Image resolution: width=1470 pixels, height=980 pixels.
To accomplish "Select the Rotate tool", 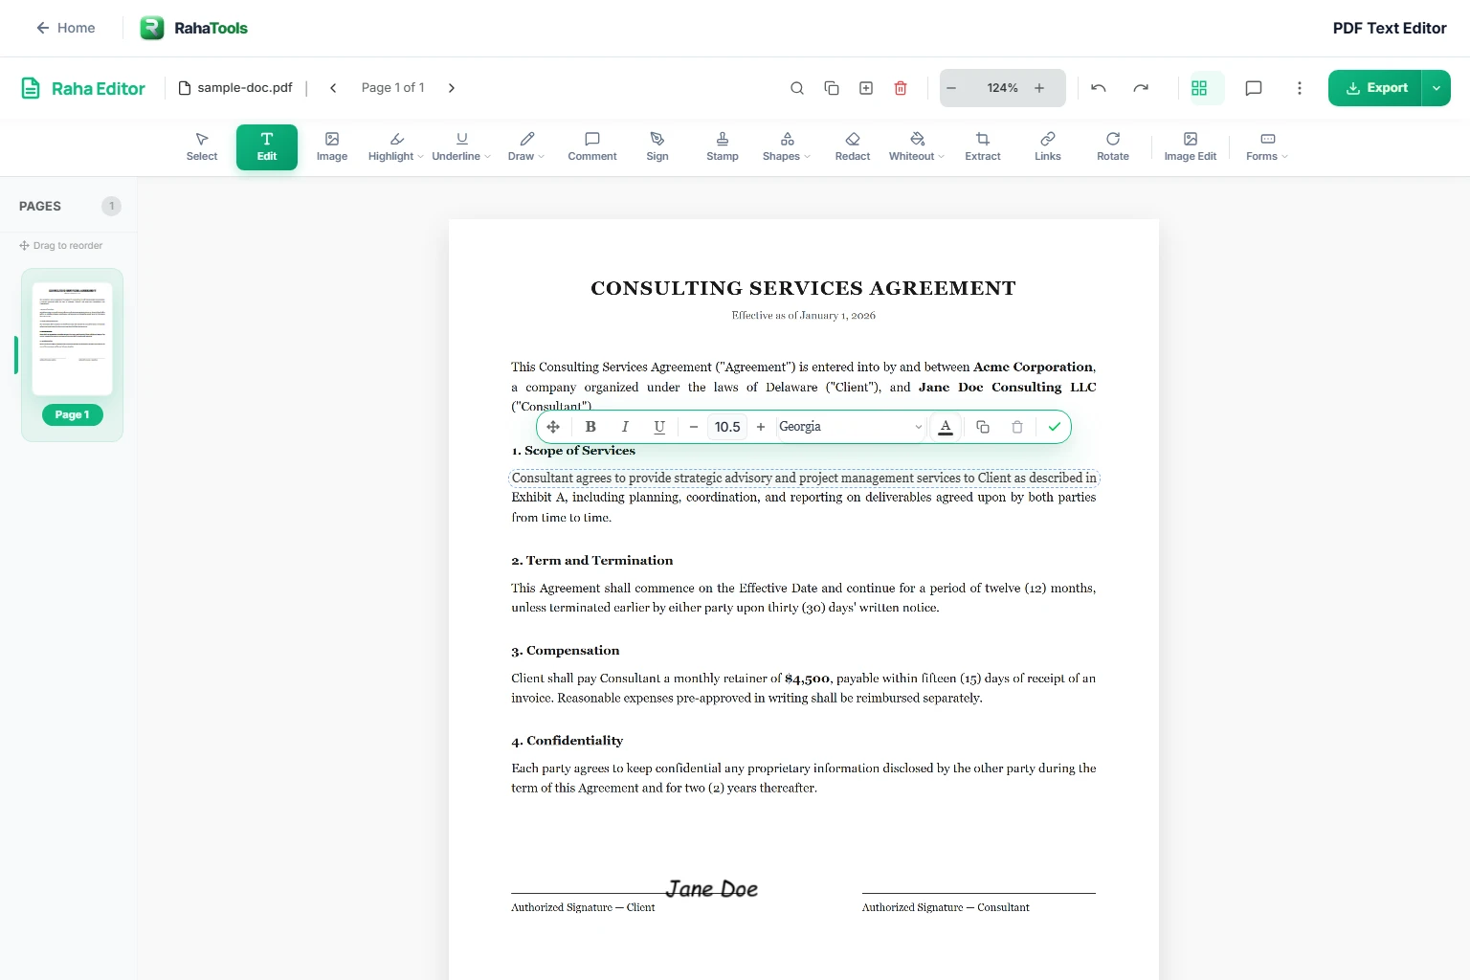I will [x=1113, y=147].
